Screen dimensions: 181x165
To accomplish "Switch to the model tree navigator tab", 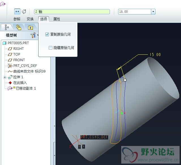I will click(7, 27).
